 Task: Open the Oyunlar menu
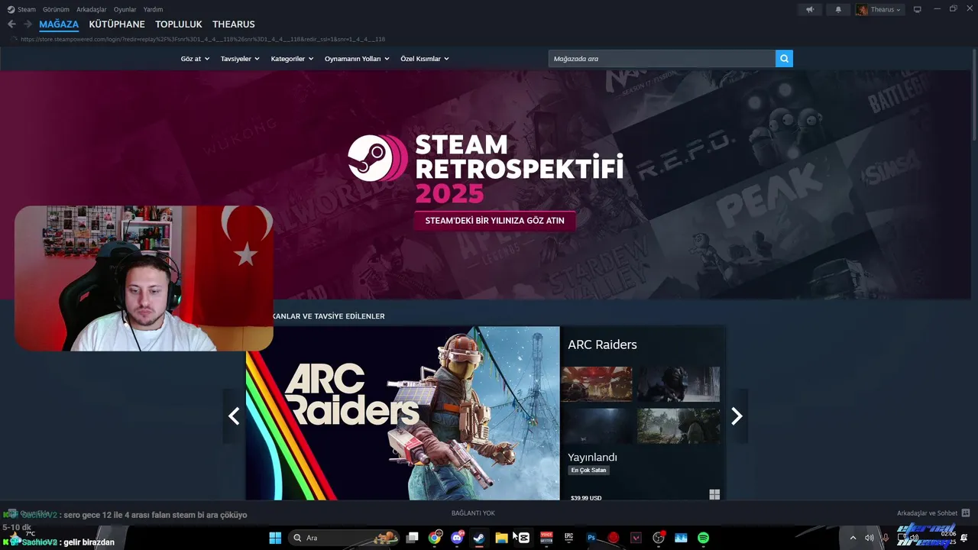click(x=125, y=9)
